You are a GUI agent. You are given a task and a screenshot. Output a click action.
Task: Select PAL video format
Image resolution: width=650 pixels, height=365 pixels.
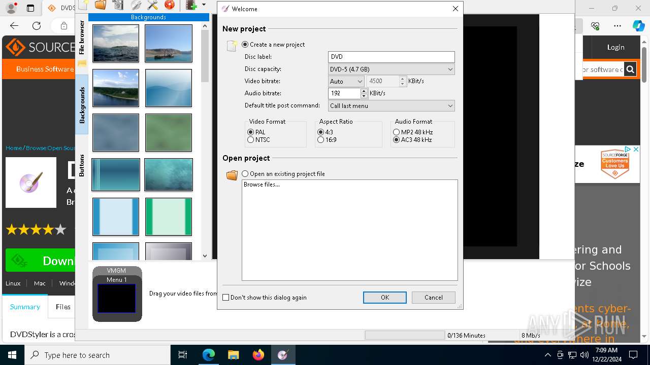[x=250, y=132]
